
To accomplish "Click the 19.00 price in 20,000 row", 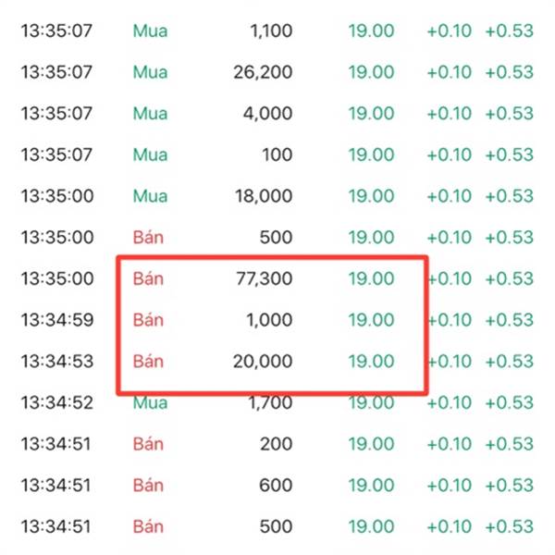I will (371, 362).
